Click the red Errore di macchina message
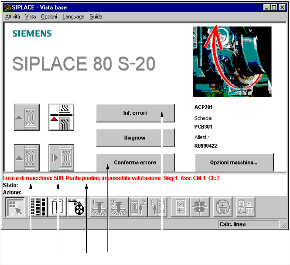Screen dimensions: 290x265 pos(111,178)
